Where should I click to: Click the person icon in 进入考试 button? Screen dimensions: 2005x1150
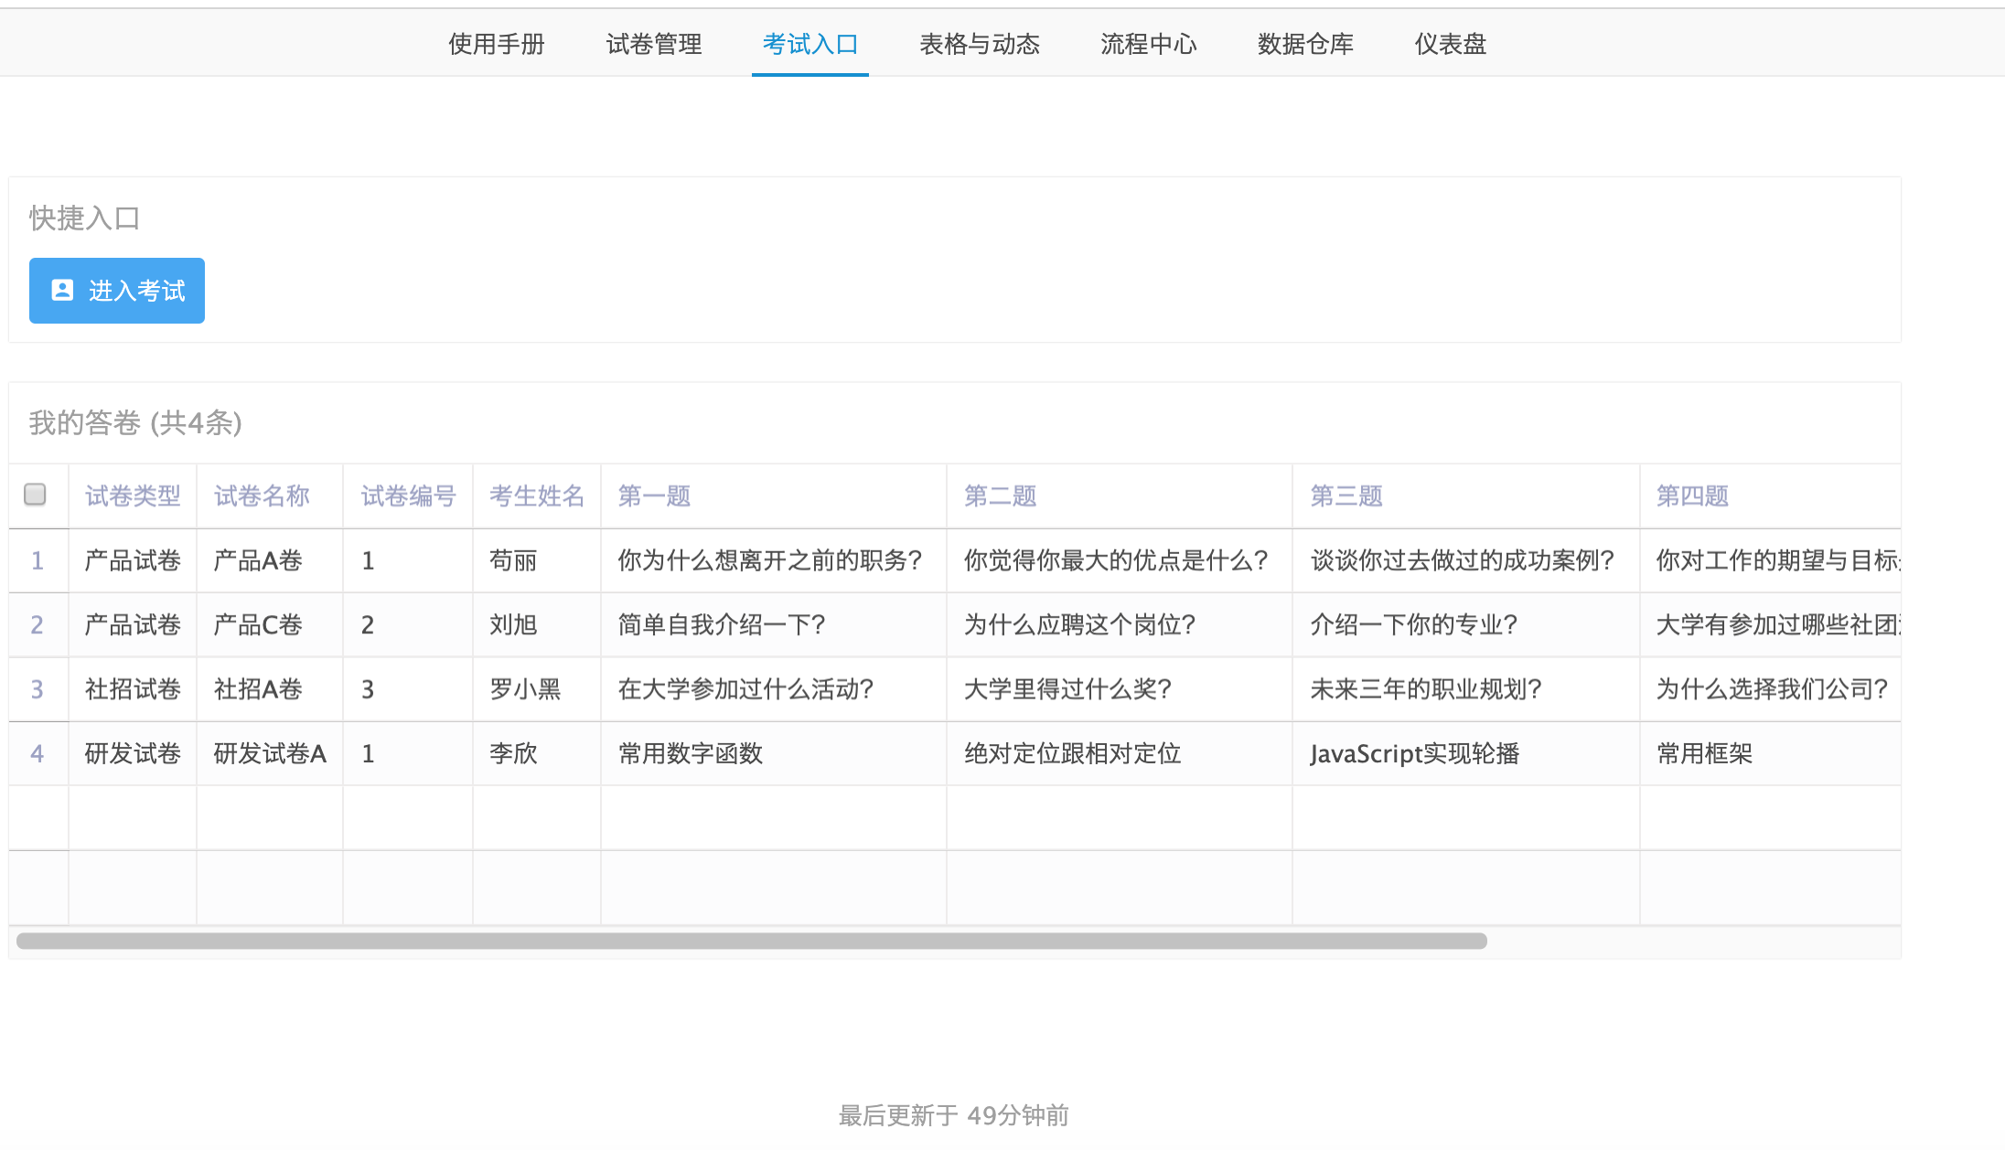click(x=62, y=290)
